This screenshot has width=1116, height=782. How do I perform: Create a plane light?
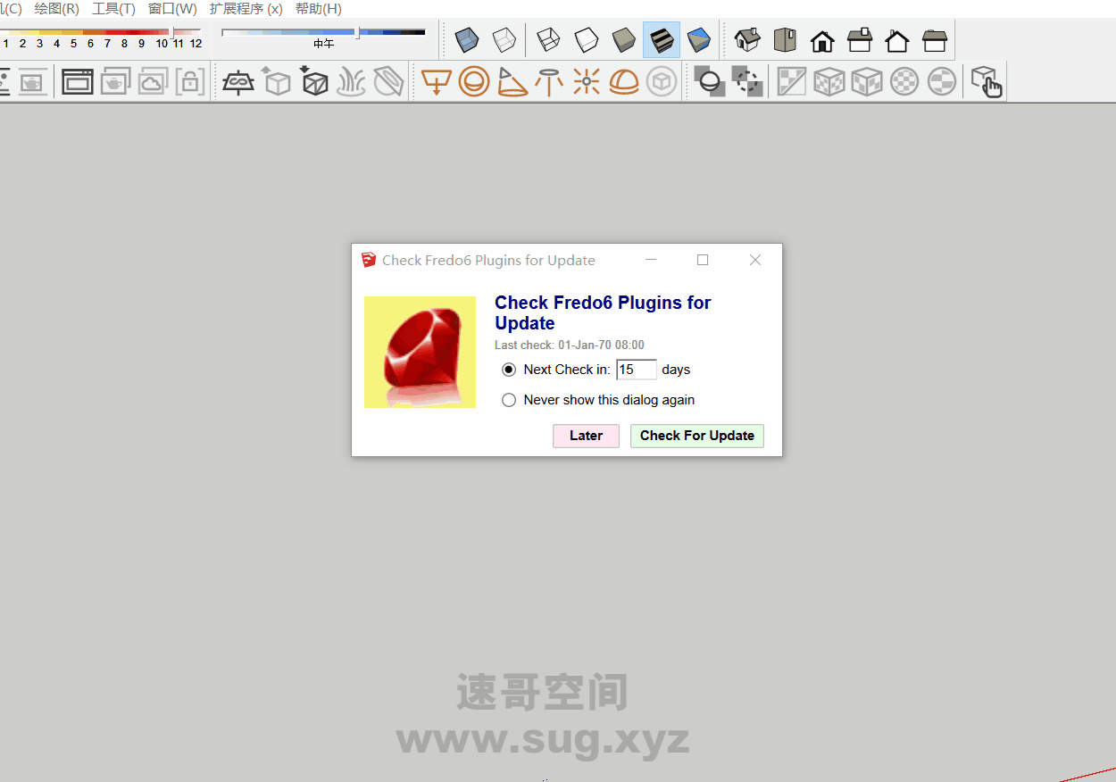click(437, 82)
